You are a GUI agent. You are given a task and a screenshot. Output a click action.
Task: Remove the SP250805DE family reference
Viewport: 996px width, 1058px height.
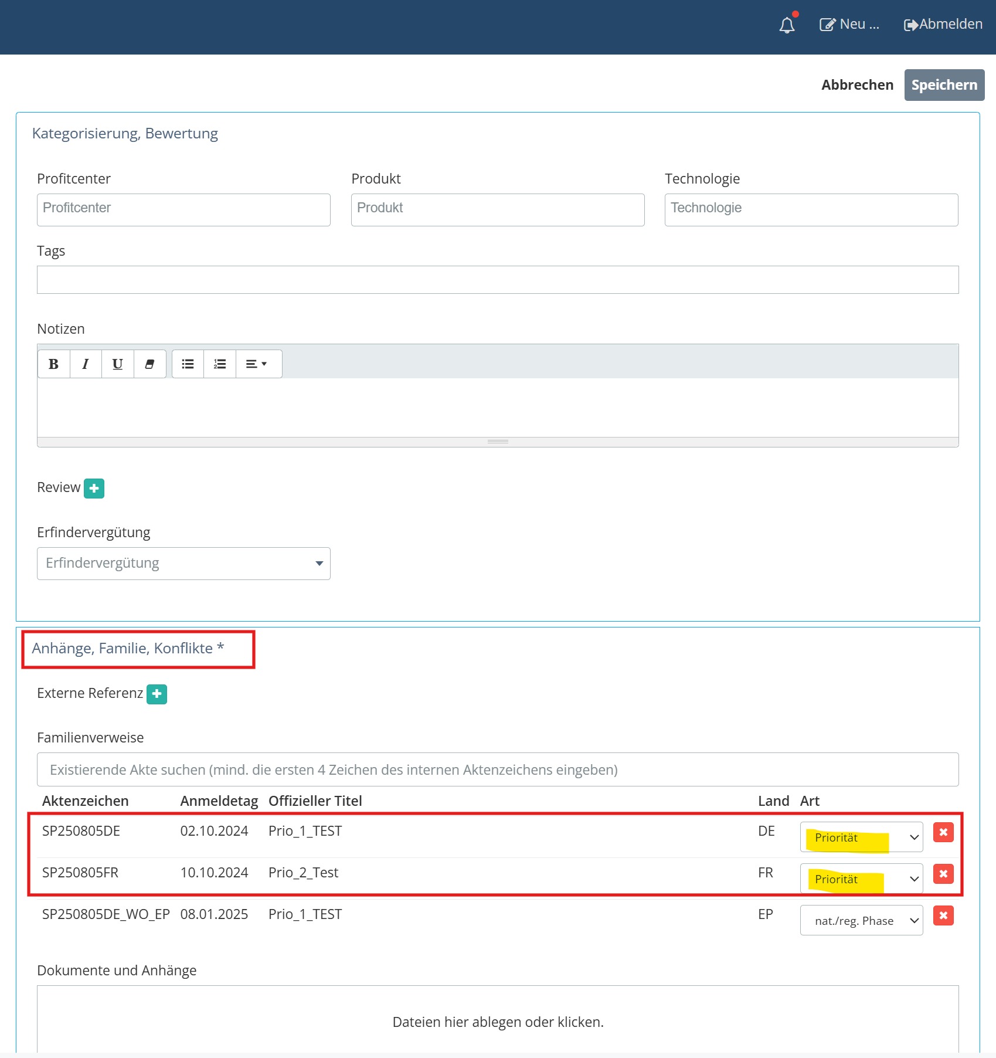pos(943,832)
